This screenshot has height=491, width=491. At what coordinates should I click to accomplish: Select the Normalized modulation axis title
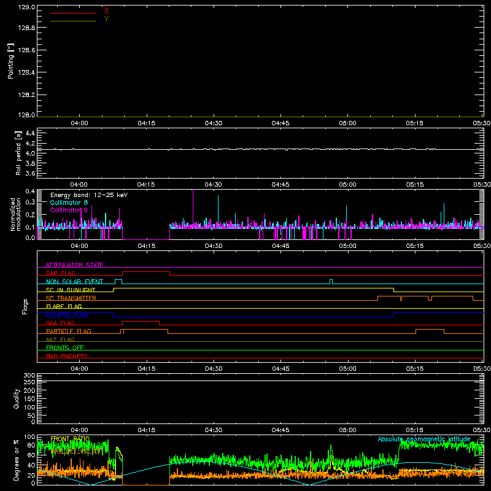pyautogui.click(x=15, y=214)
